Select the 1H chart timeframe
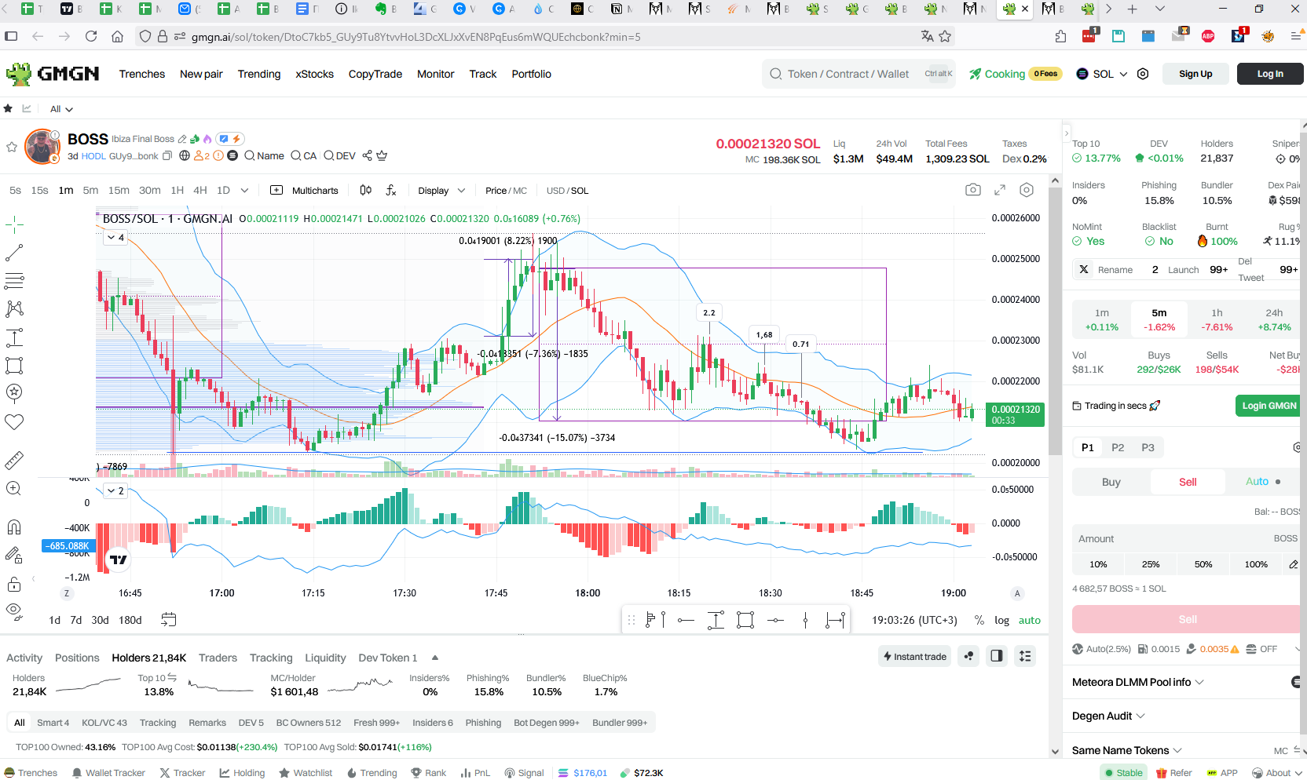Image resolution: width=1307 pixels, height=780 pixels. [x=178, y=190]
